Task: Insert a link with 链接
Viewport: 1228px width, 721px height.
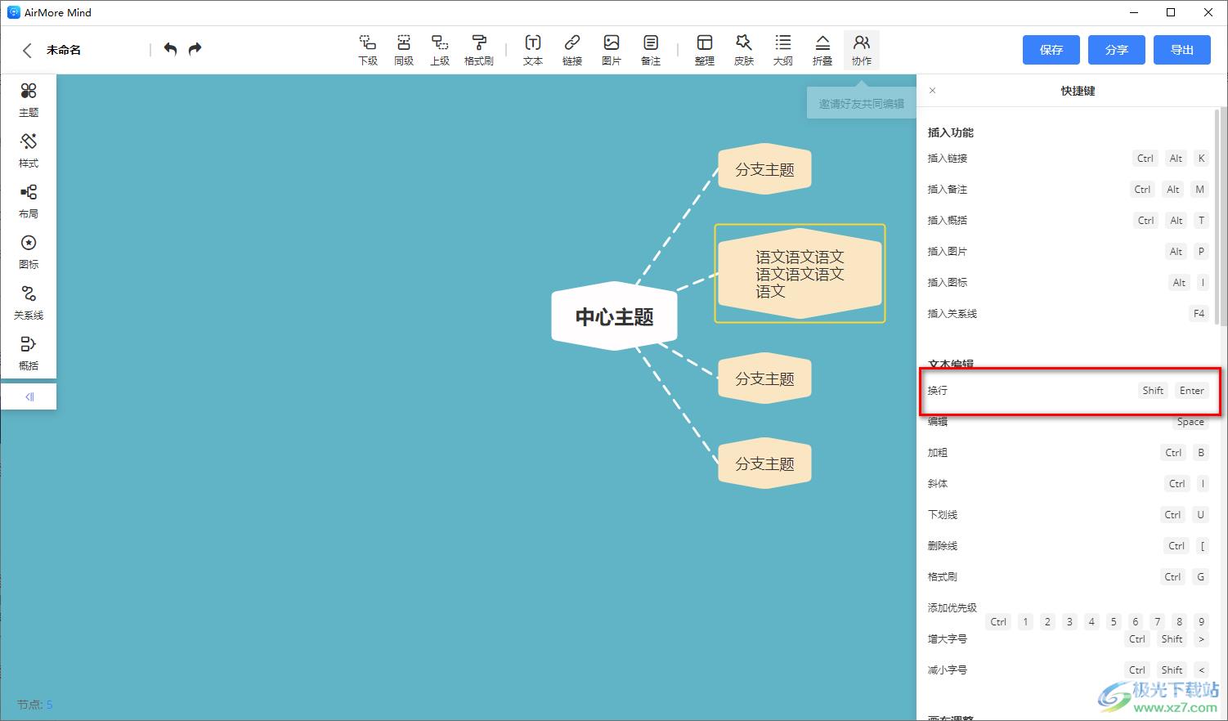Action: click(x=572, y=50)
